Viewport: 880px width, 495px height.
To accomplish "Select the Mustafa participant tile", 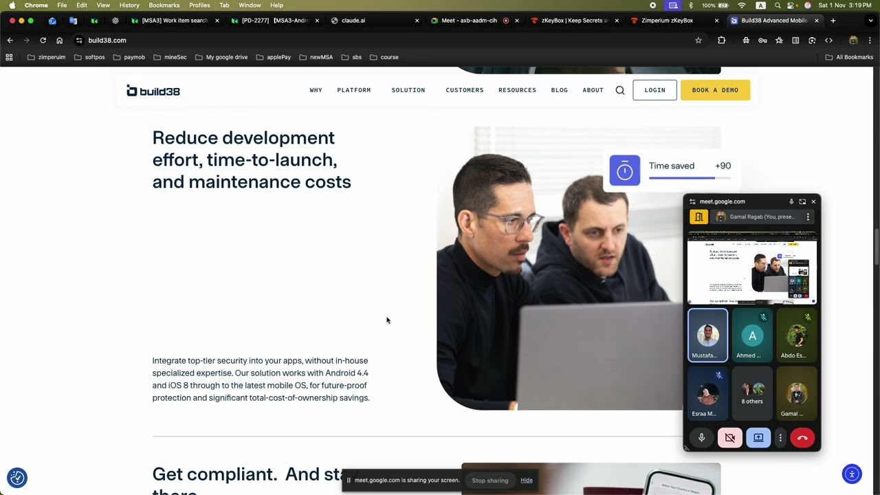I will pyautogui.click(x=707, y=335).
